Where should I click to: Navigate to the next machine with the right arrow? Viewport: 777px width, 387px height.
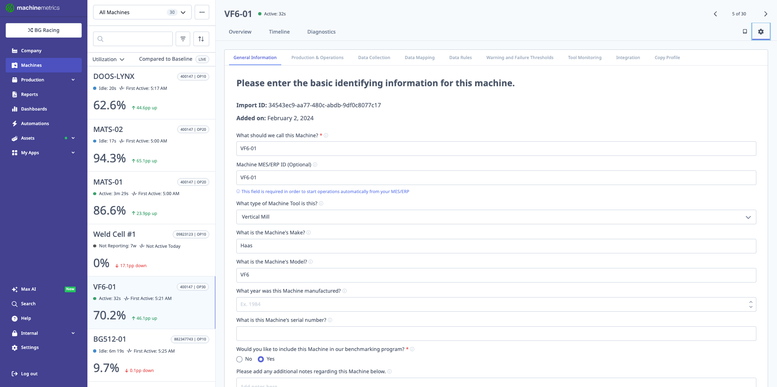click(765, 13)
